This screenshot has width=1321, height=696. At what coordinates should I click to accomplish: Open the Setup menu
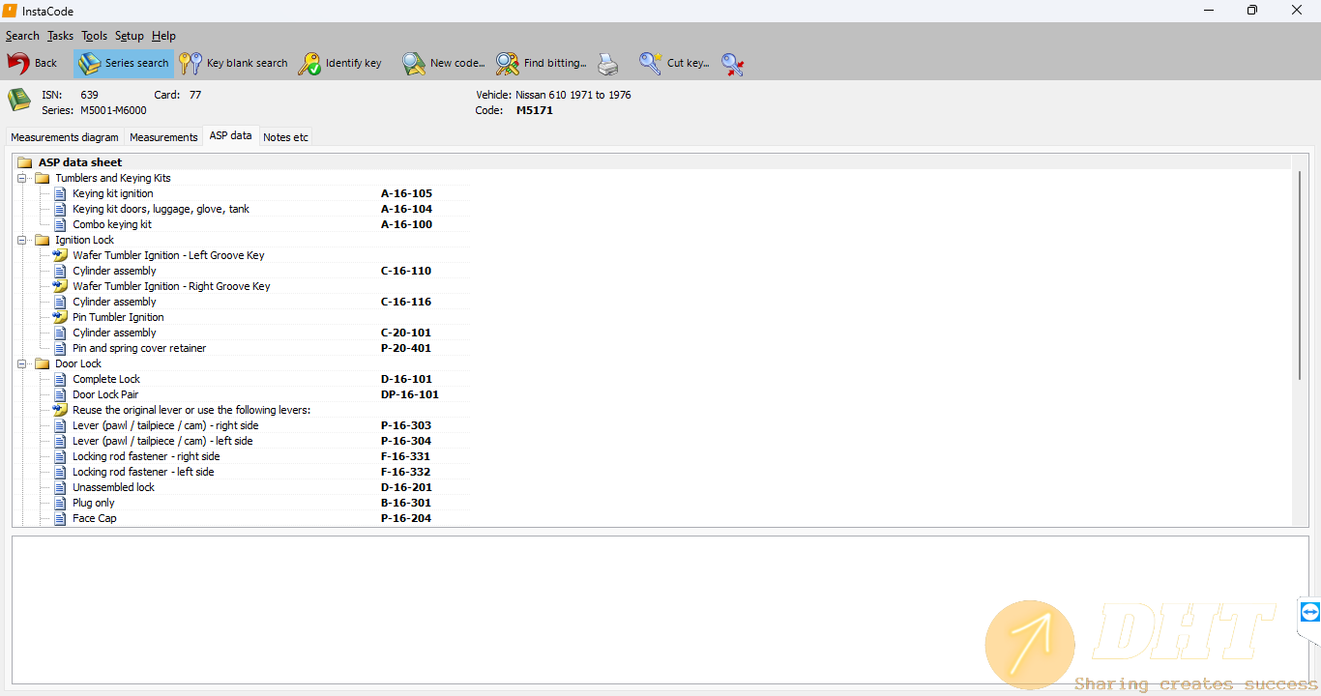(x=129, y=36)
